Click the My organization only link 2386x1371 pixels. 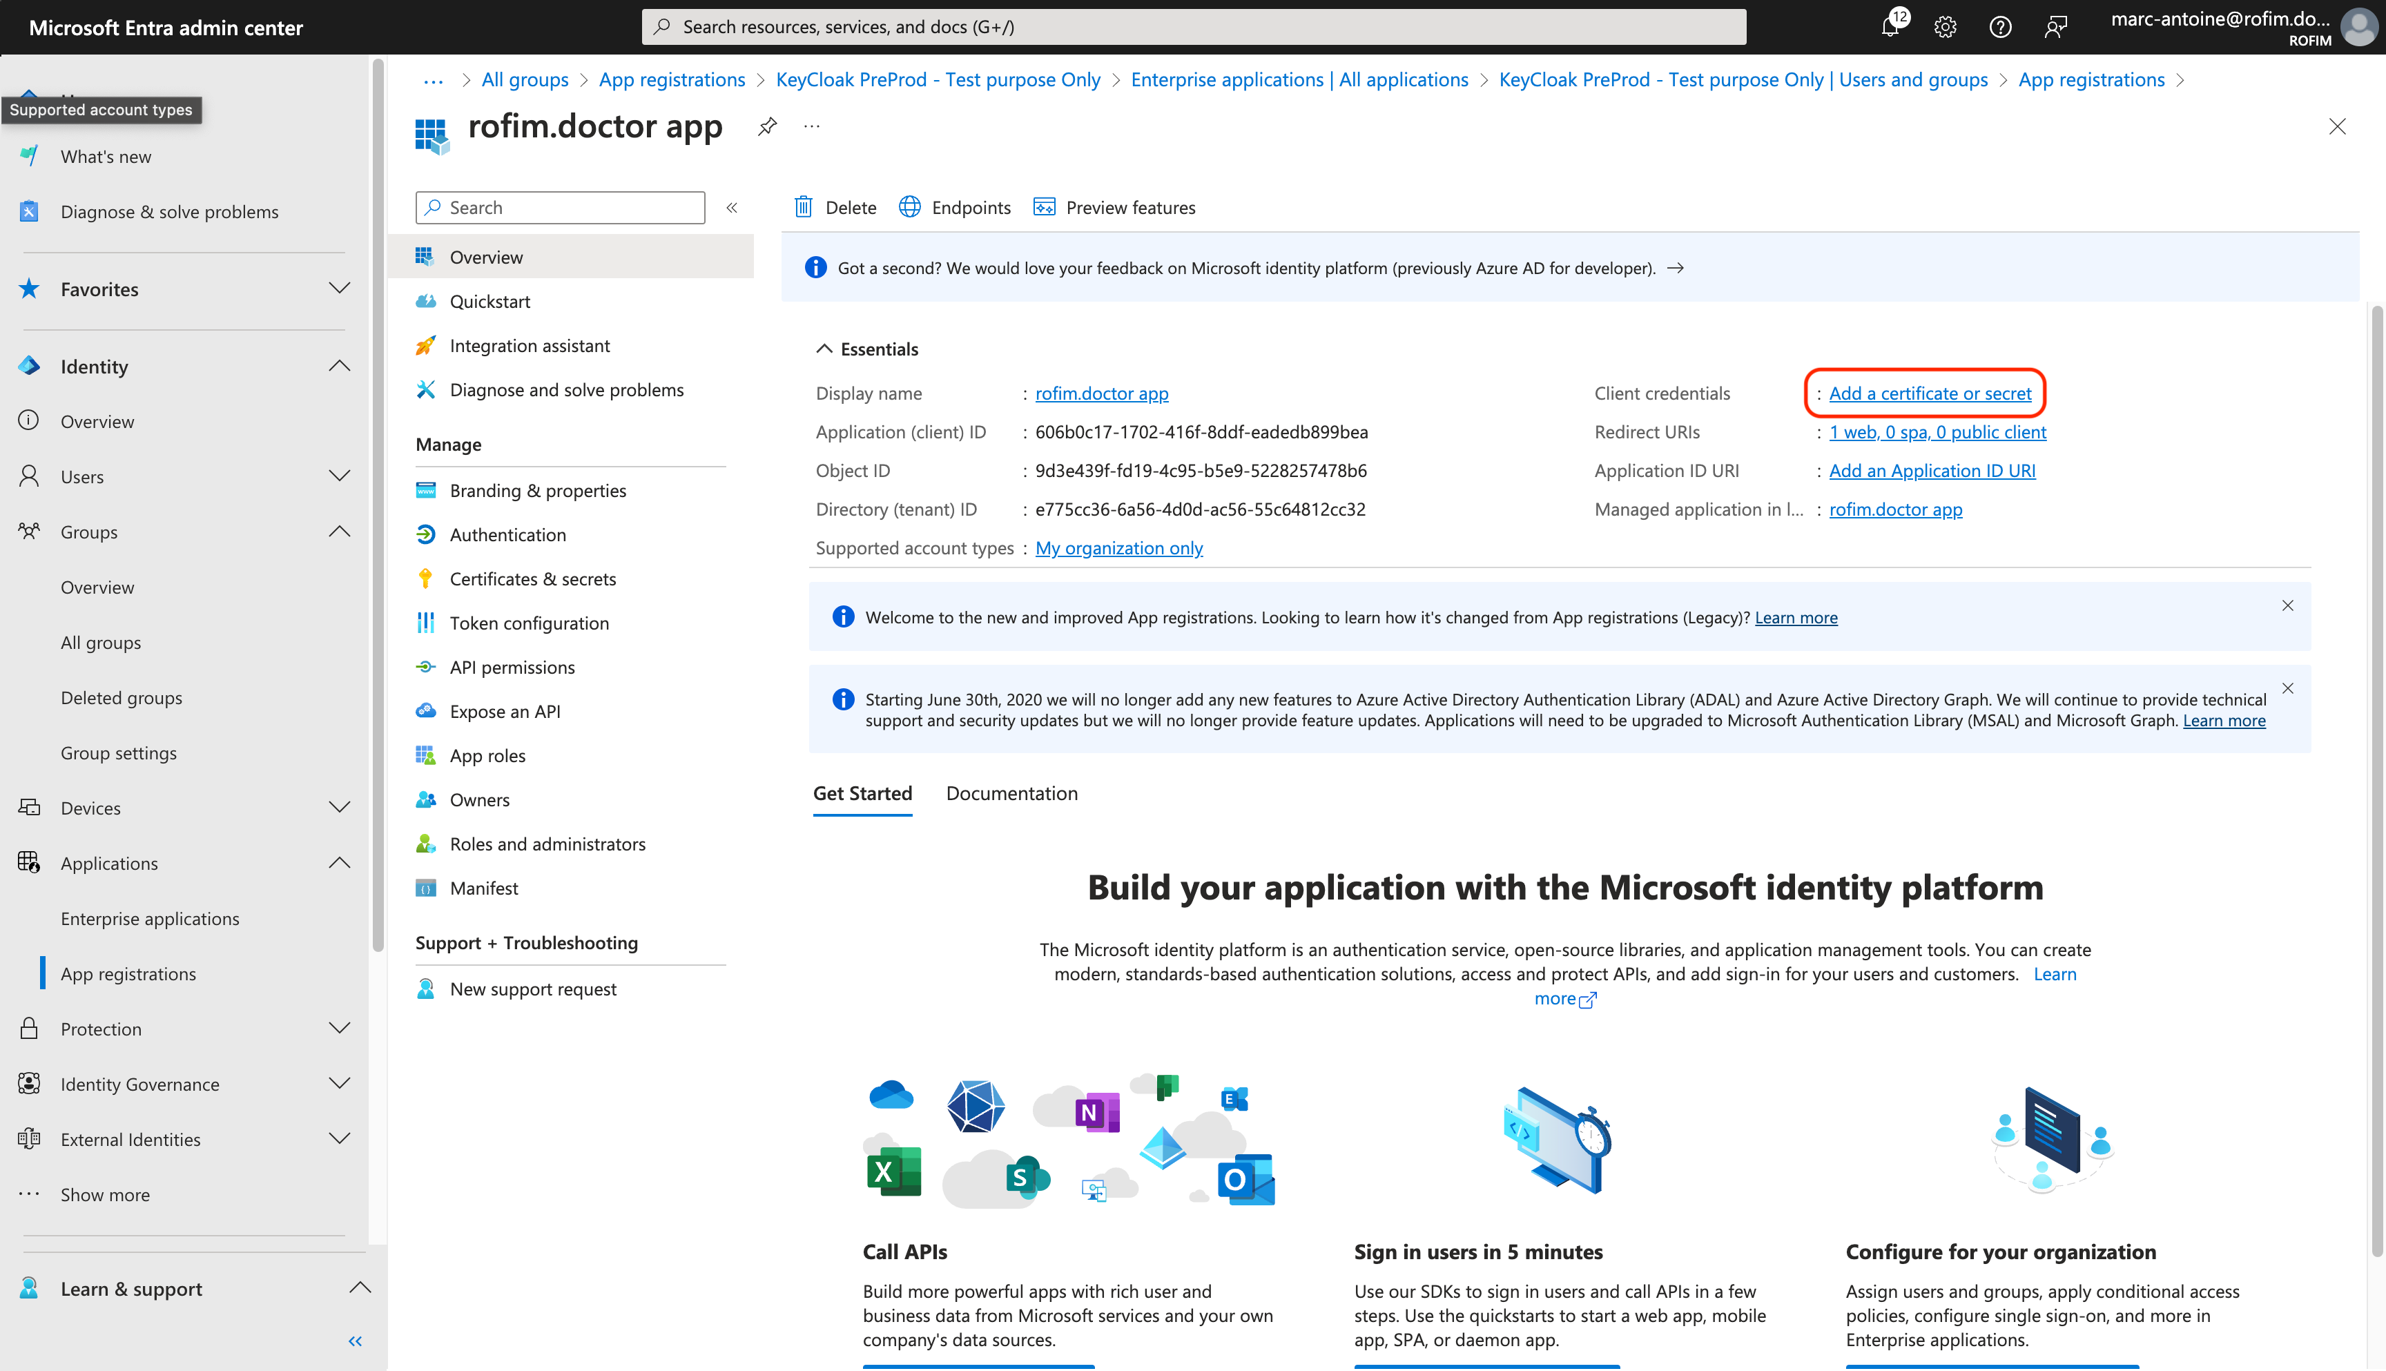tap(1118, 548)
